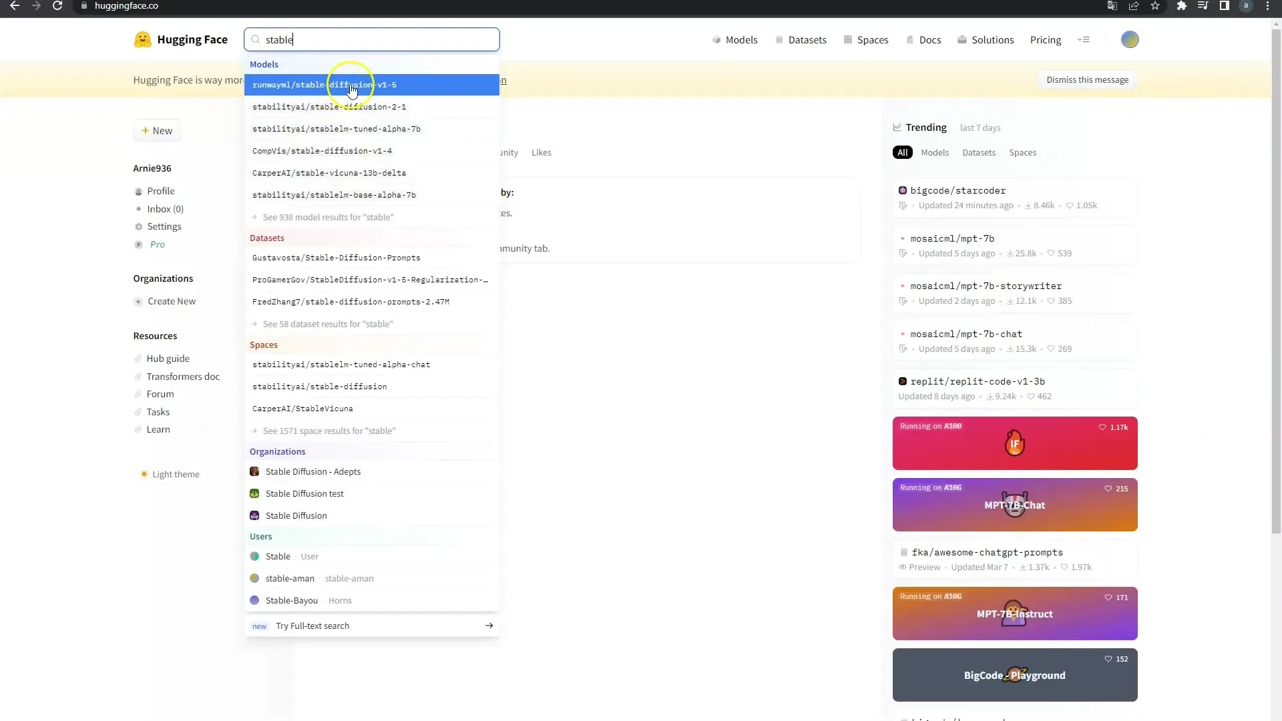Toggle Models filter in Trending
This screenshot has width=1282, height=721.
click(x=935, y=152)
